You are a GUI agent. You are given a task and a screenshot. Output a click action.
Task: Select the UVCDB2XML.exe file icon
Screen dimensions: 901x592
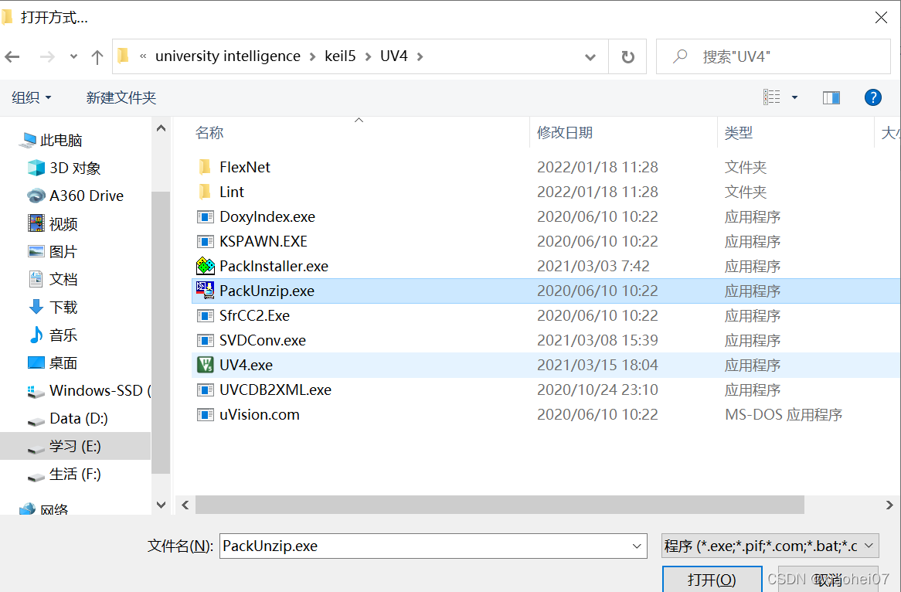pyautogui.click(x=205, y=390)
